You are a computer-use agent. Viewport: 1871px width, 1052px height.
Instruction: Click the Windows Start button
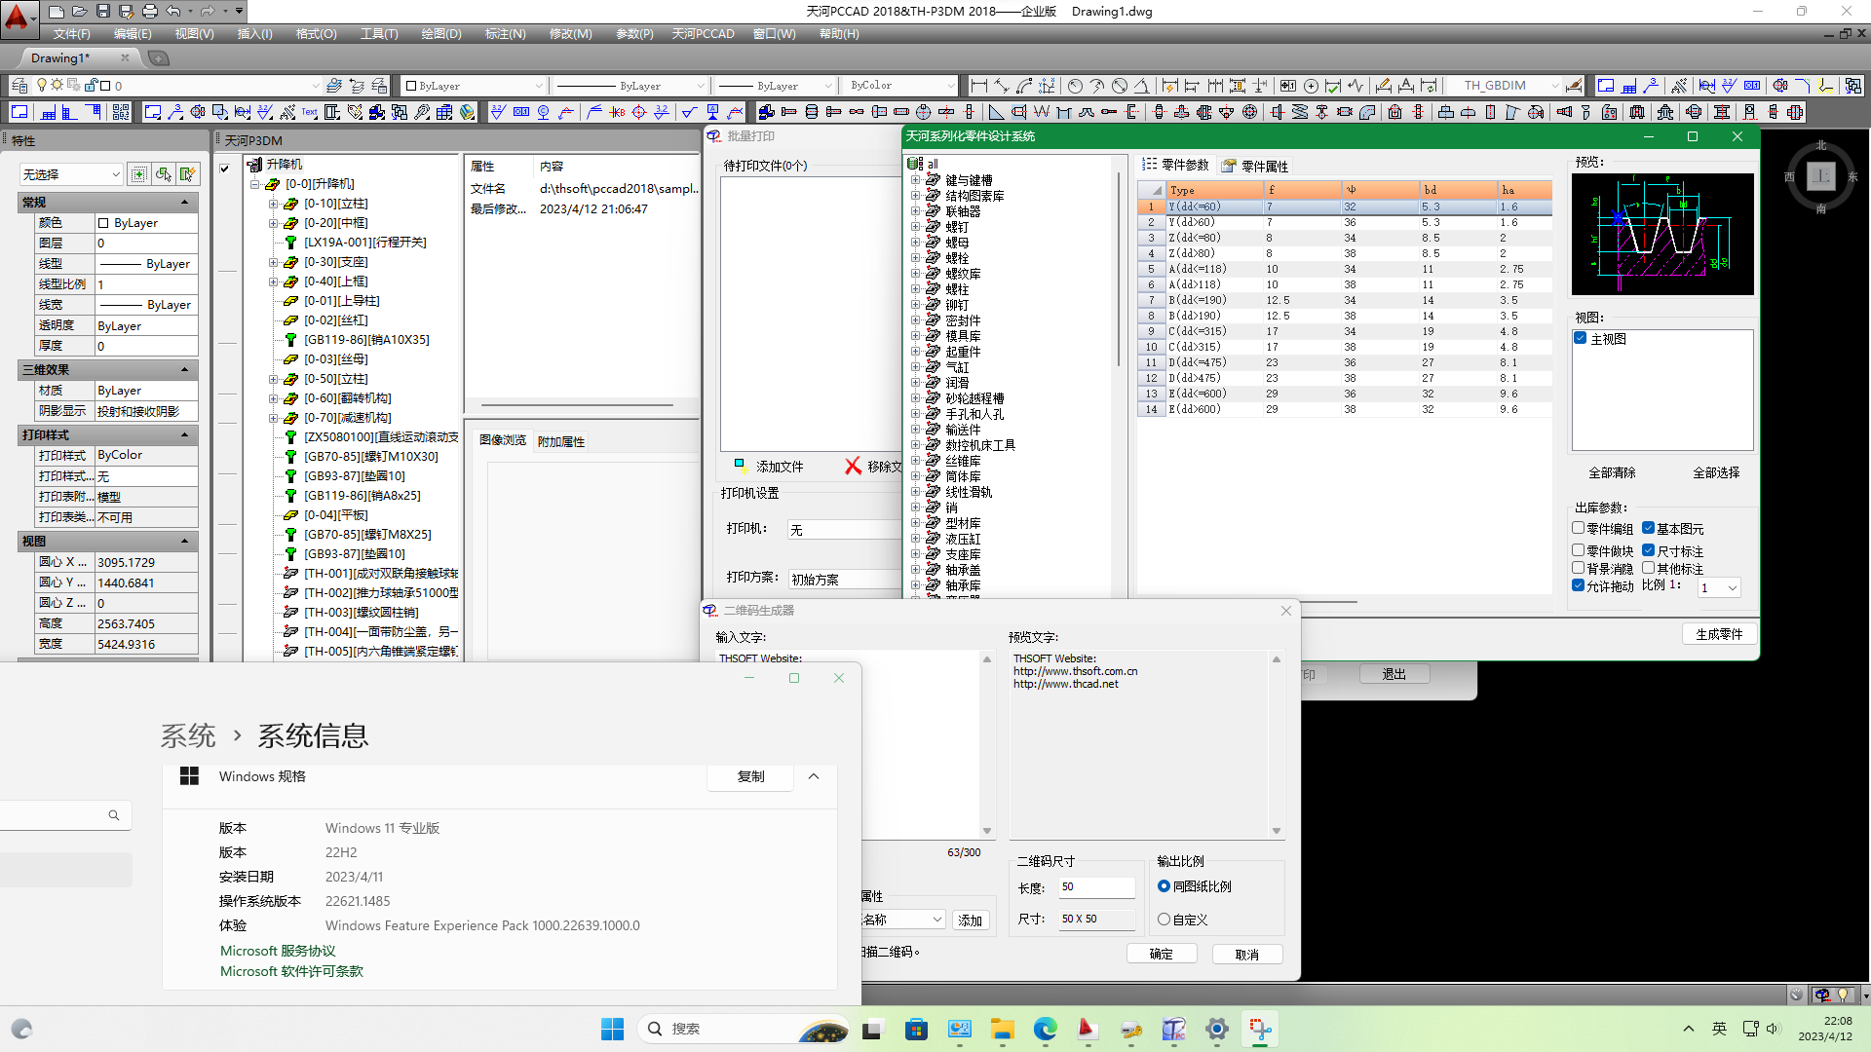(x=612, y=1029)
